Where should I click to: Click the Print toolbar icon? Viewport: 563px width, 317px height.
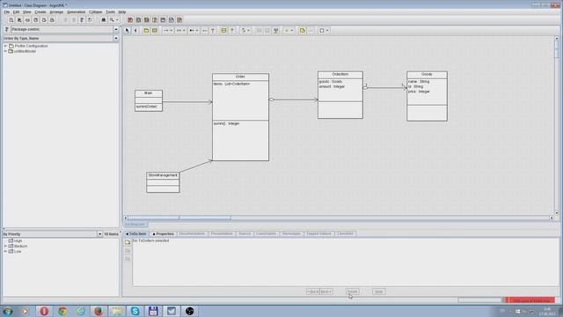[x=52, y=19]
